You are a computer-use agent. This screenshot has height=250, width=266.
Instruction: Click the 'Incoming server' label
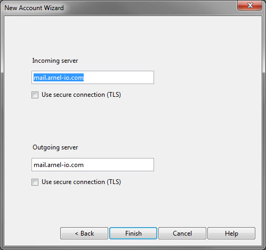[x=55, y=61]
